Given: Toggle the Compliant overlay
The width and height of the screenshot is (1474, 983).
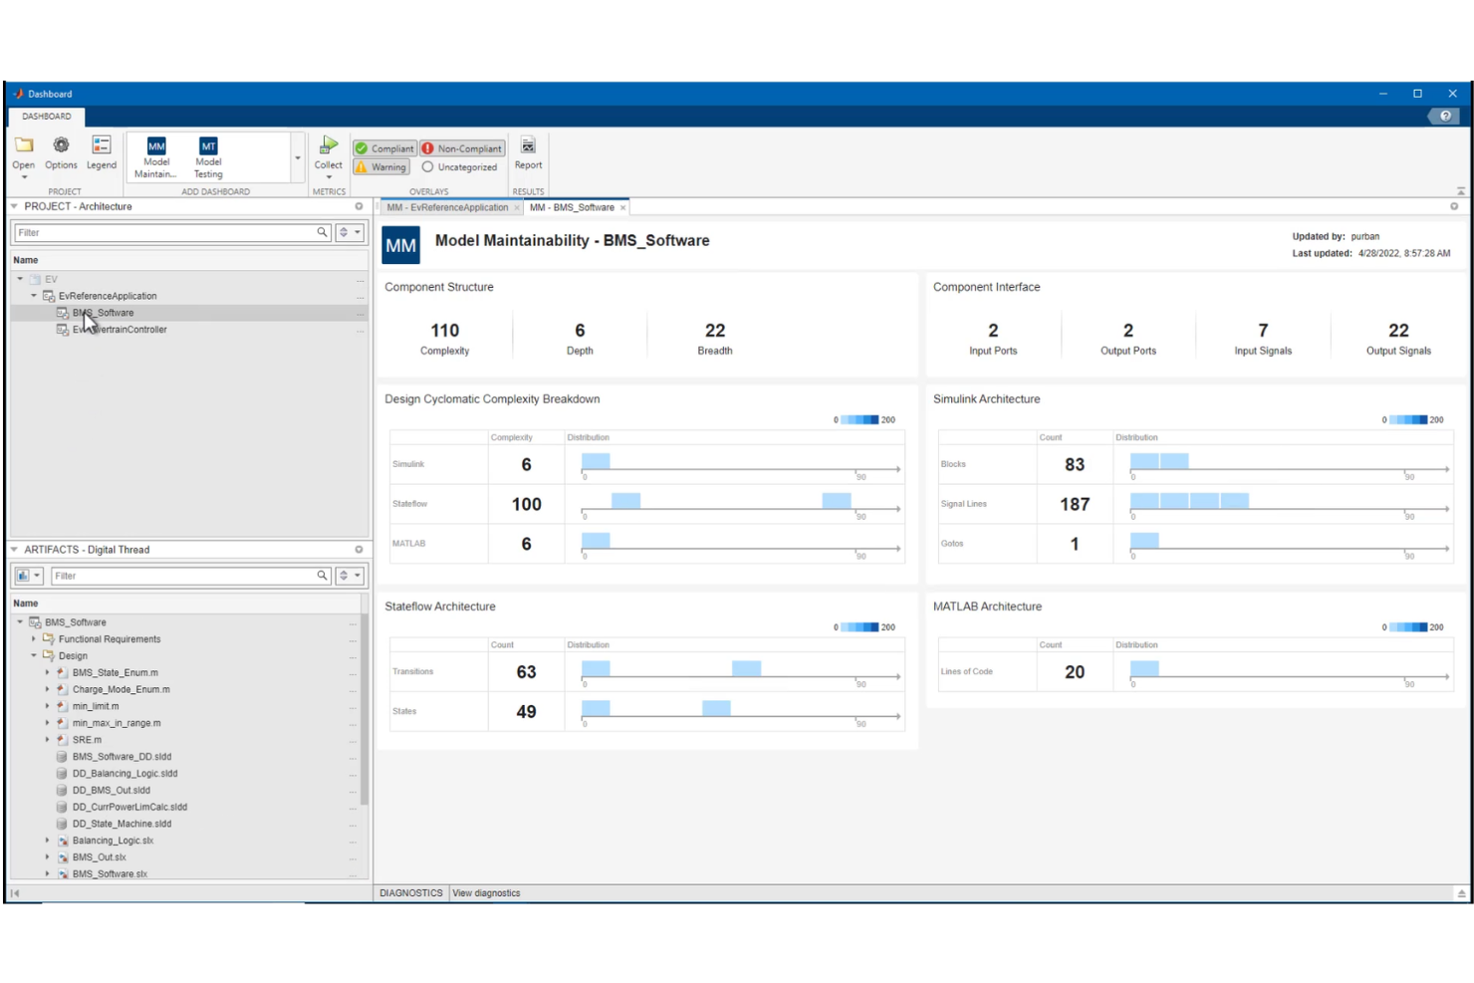Looking at the screenshot, I should pyautogui.click(x=385, y=147).
